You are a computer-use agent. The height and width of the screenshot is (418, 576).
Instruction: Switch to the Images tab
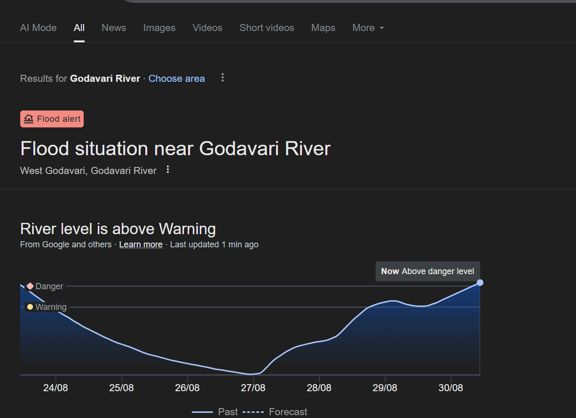click(159, 28)
